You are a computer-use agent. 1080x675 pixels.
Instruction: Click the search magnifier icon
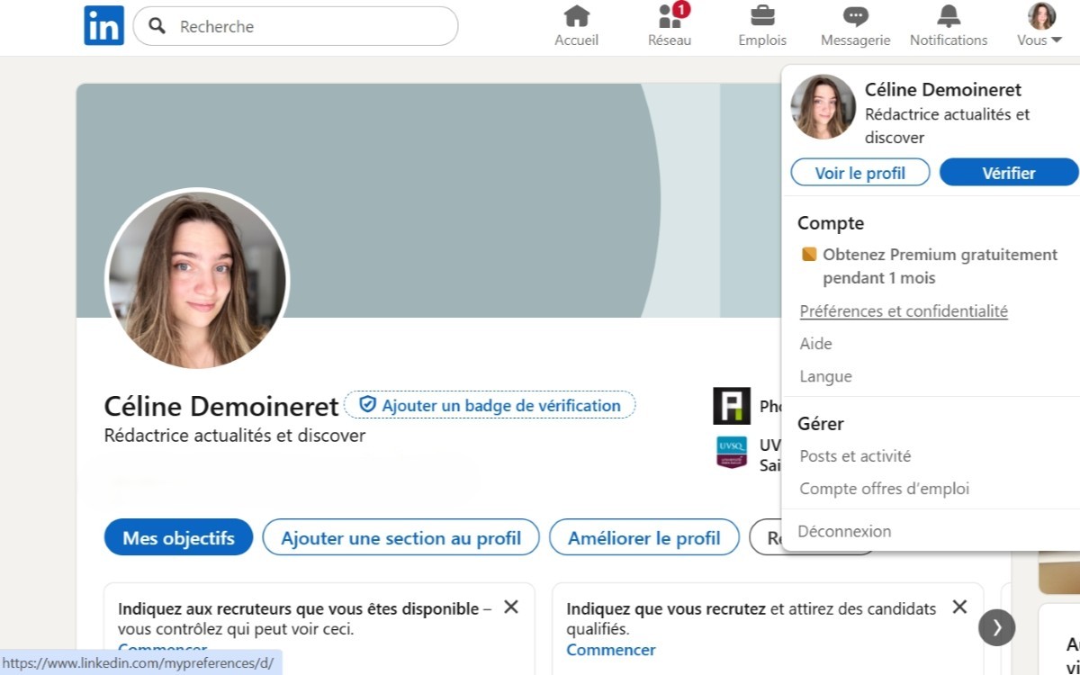click(x=157, y=26)
